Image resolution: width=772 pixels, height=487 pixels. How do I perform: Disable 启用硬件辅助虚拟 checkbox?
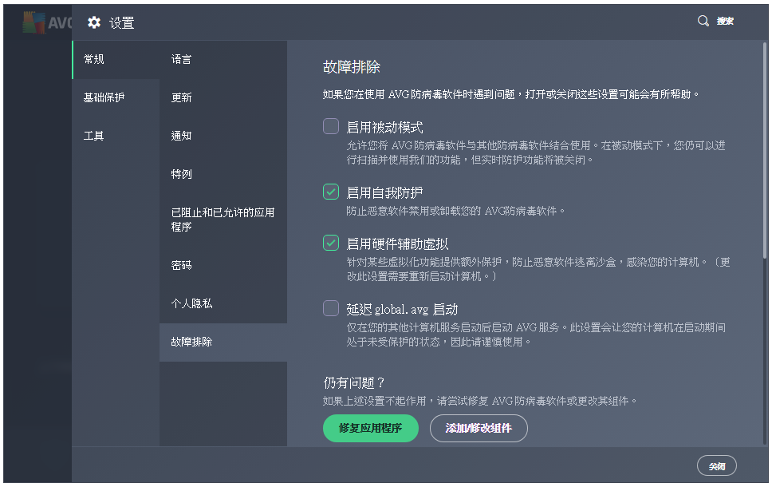click(x=331, y=243)
